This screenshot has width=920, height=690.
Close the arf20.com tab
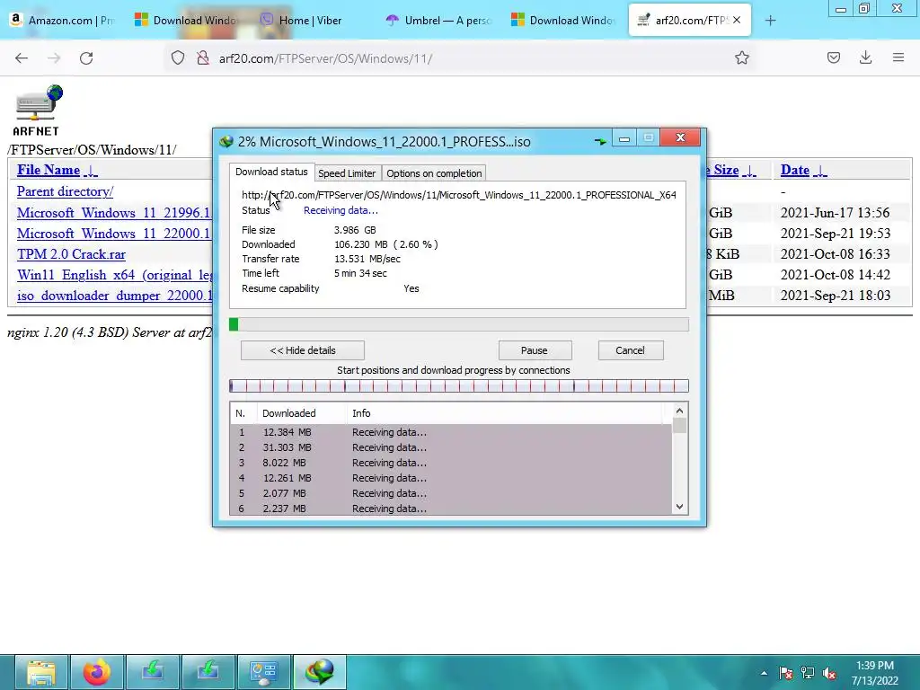pyautogui.click(x=737, y=20)
